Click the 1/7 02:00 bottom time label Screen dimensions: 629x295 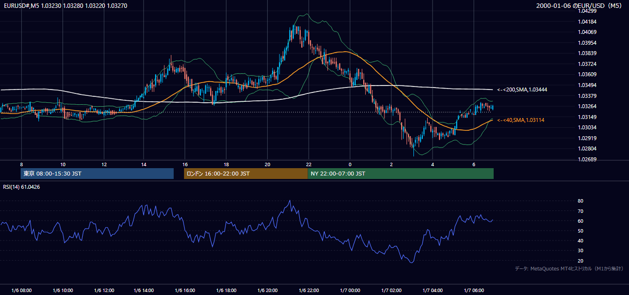[391, 291]
